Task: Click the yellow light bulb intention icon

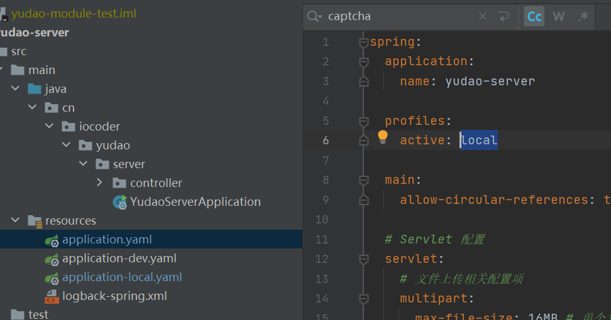Action: point(383,137)
